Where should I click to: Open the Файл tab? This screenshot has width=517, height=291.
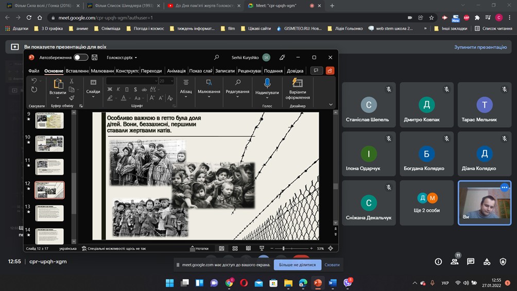click(33, 71)
